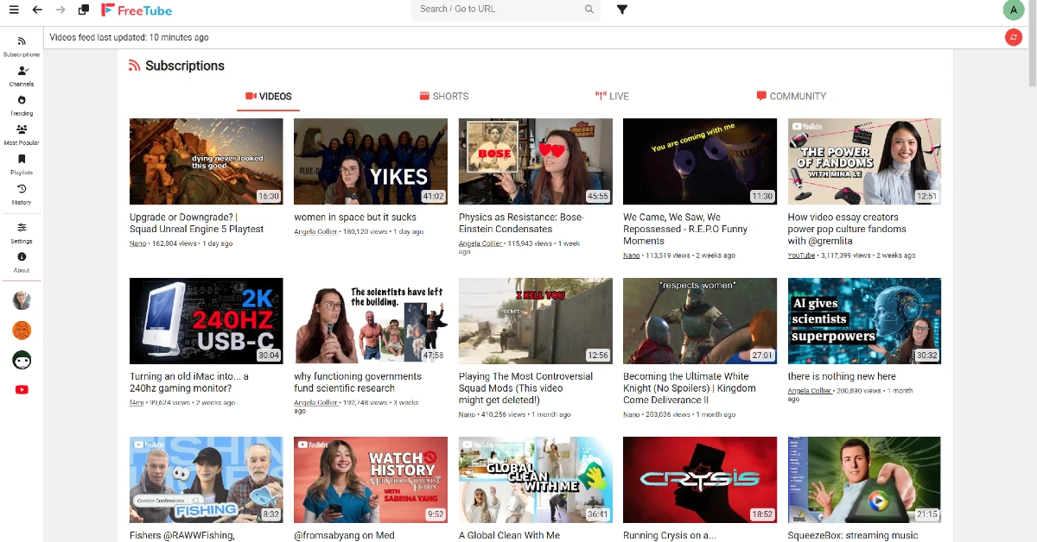Open 'You are coming with me' thumbnail

pos(700,161)
